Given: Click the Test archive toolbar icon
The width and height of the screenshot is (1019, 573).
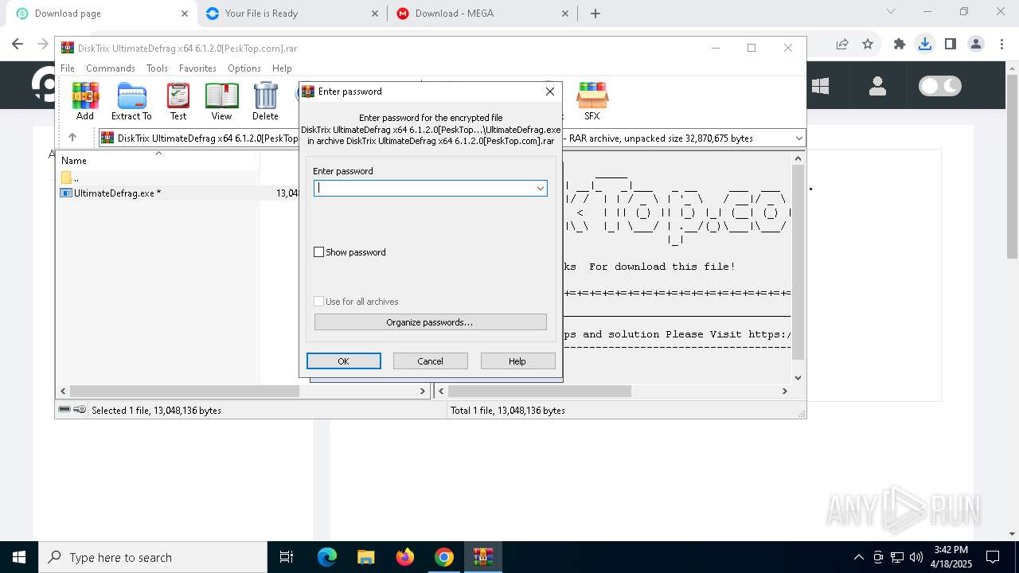Looking at the screenshot, I should tap(178, 101).
